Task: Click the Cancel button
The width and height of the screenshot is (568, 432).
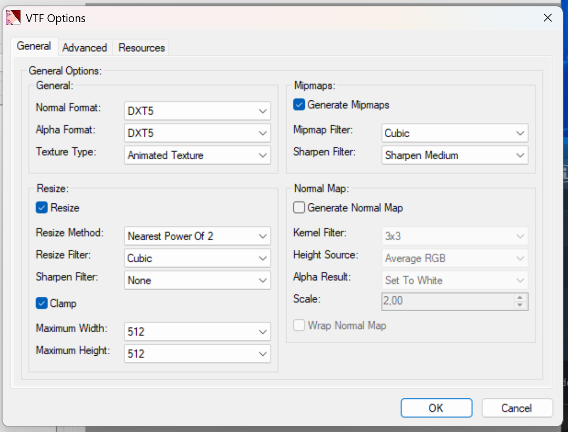Action: click(517, 408)
